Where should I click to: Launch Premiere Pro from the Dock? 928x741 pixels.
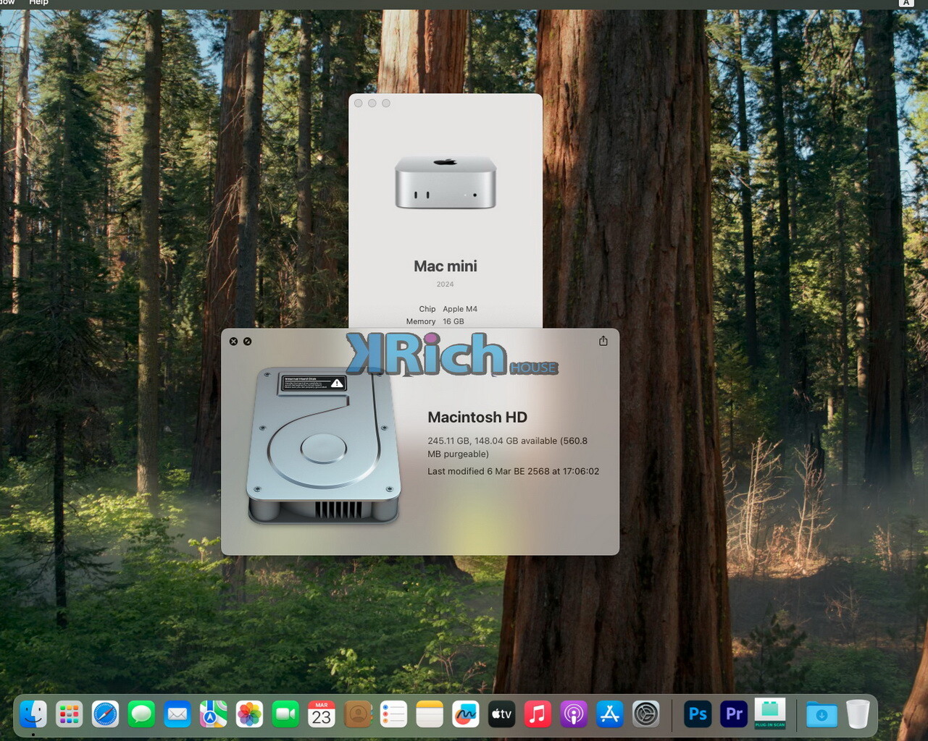click(x=734, y=714)
